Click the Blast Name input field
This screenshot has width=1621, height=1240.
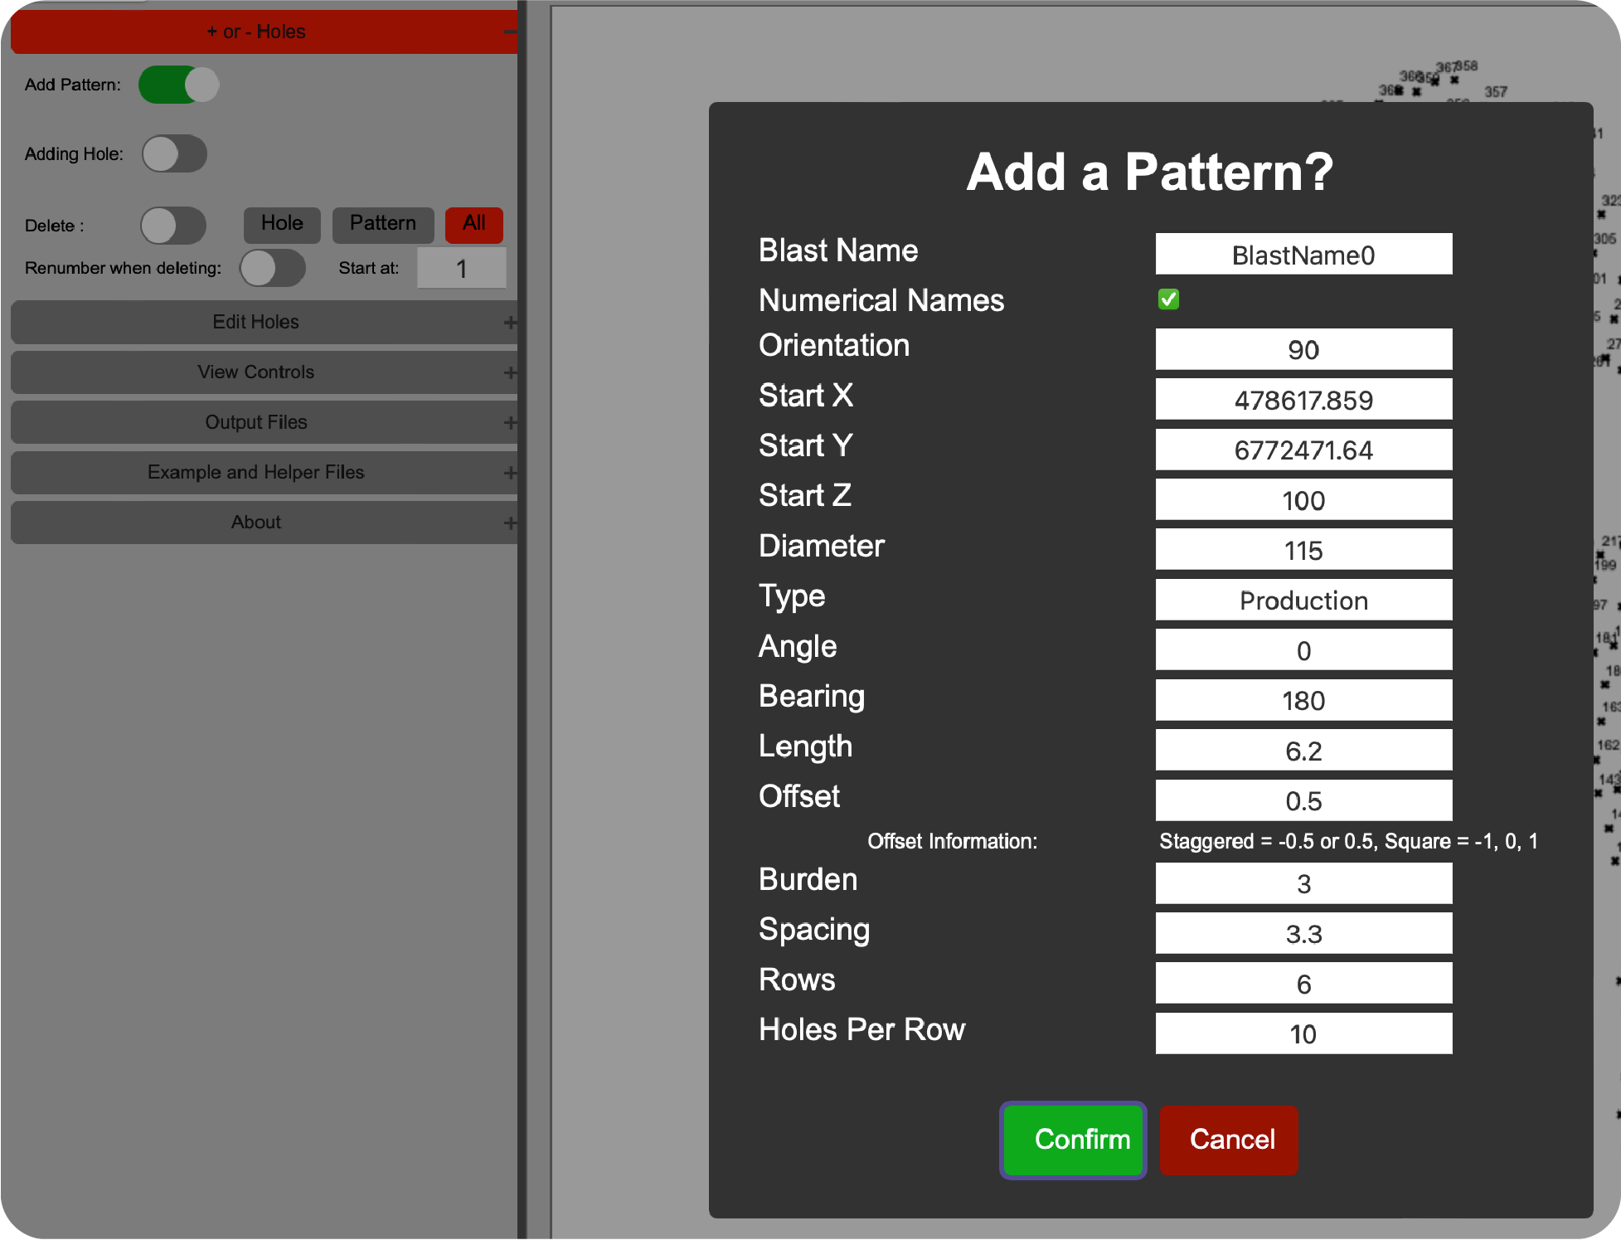point(1303,254)
